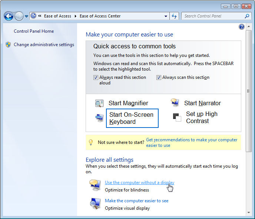Open Change administrative settings link
Screen dimensions: 255x219
pos(44,45)
